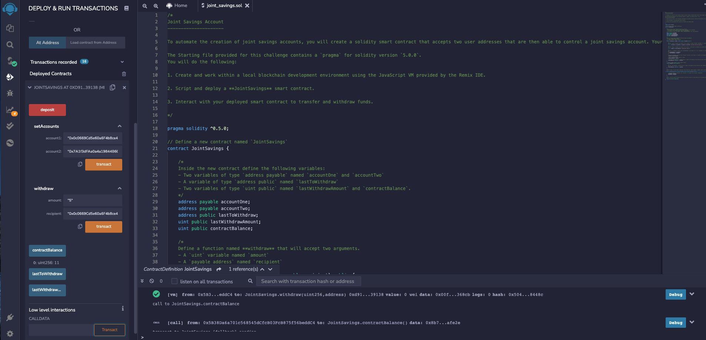
Task: Open the Debugger sidebar panel
Action: click(10, 93)
